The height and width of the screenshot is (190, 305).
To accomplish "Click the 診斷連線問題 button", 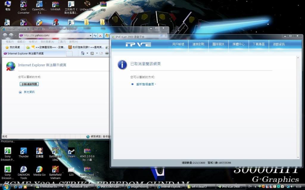I will point(29,84).
